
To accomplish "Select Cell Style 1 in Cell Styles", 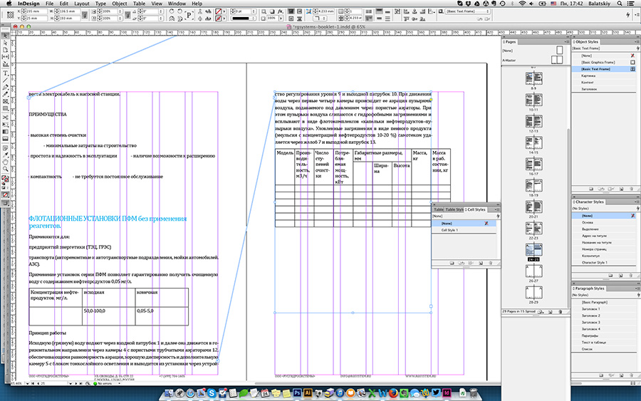I will point(464,230).
